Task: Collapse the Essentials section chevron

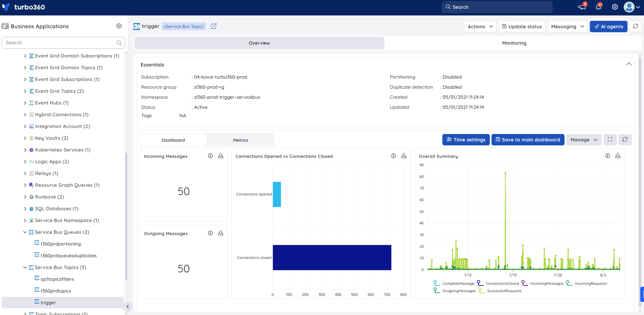Action: (629, 64)
